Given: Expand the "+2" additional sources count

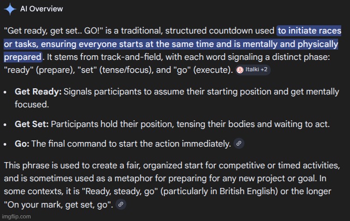Looking at the screenshot, I should 264,70.
